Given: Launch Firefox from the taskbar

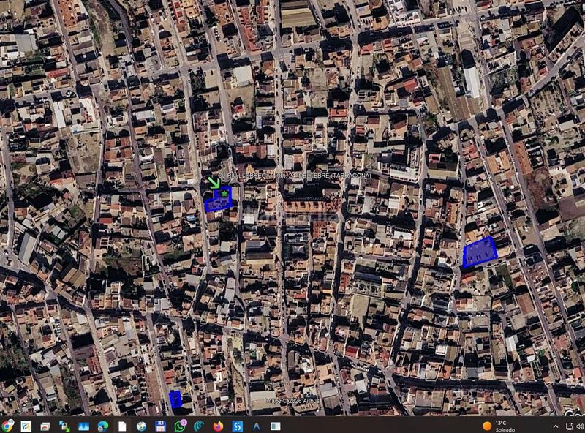Looking at the screenshot, I should pyautogui.click(x=218, y=426).
